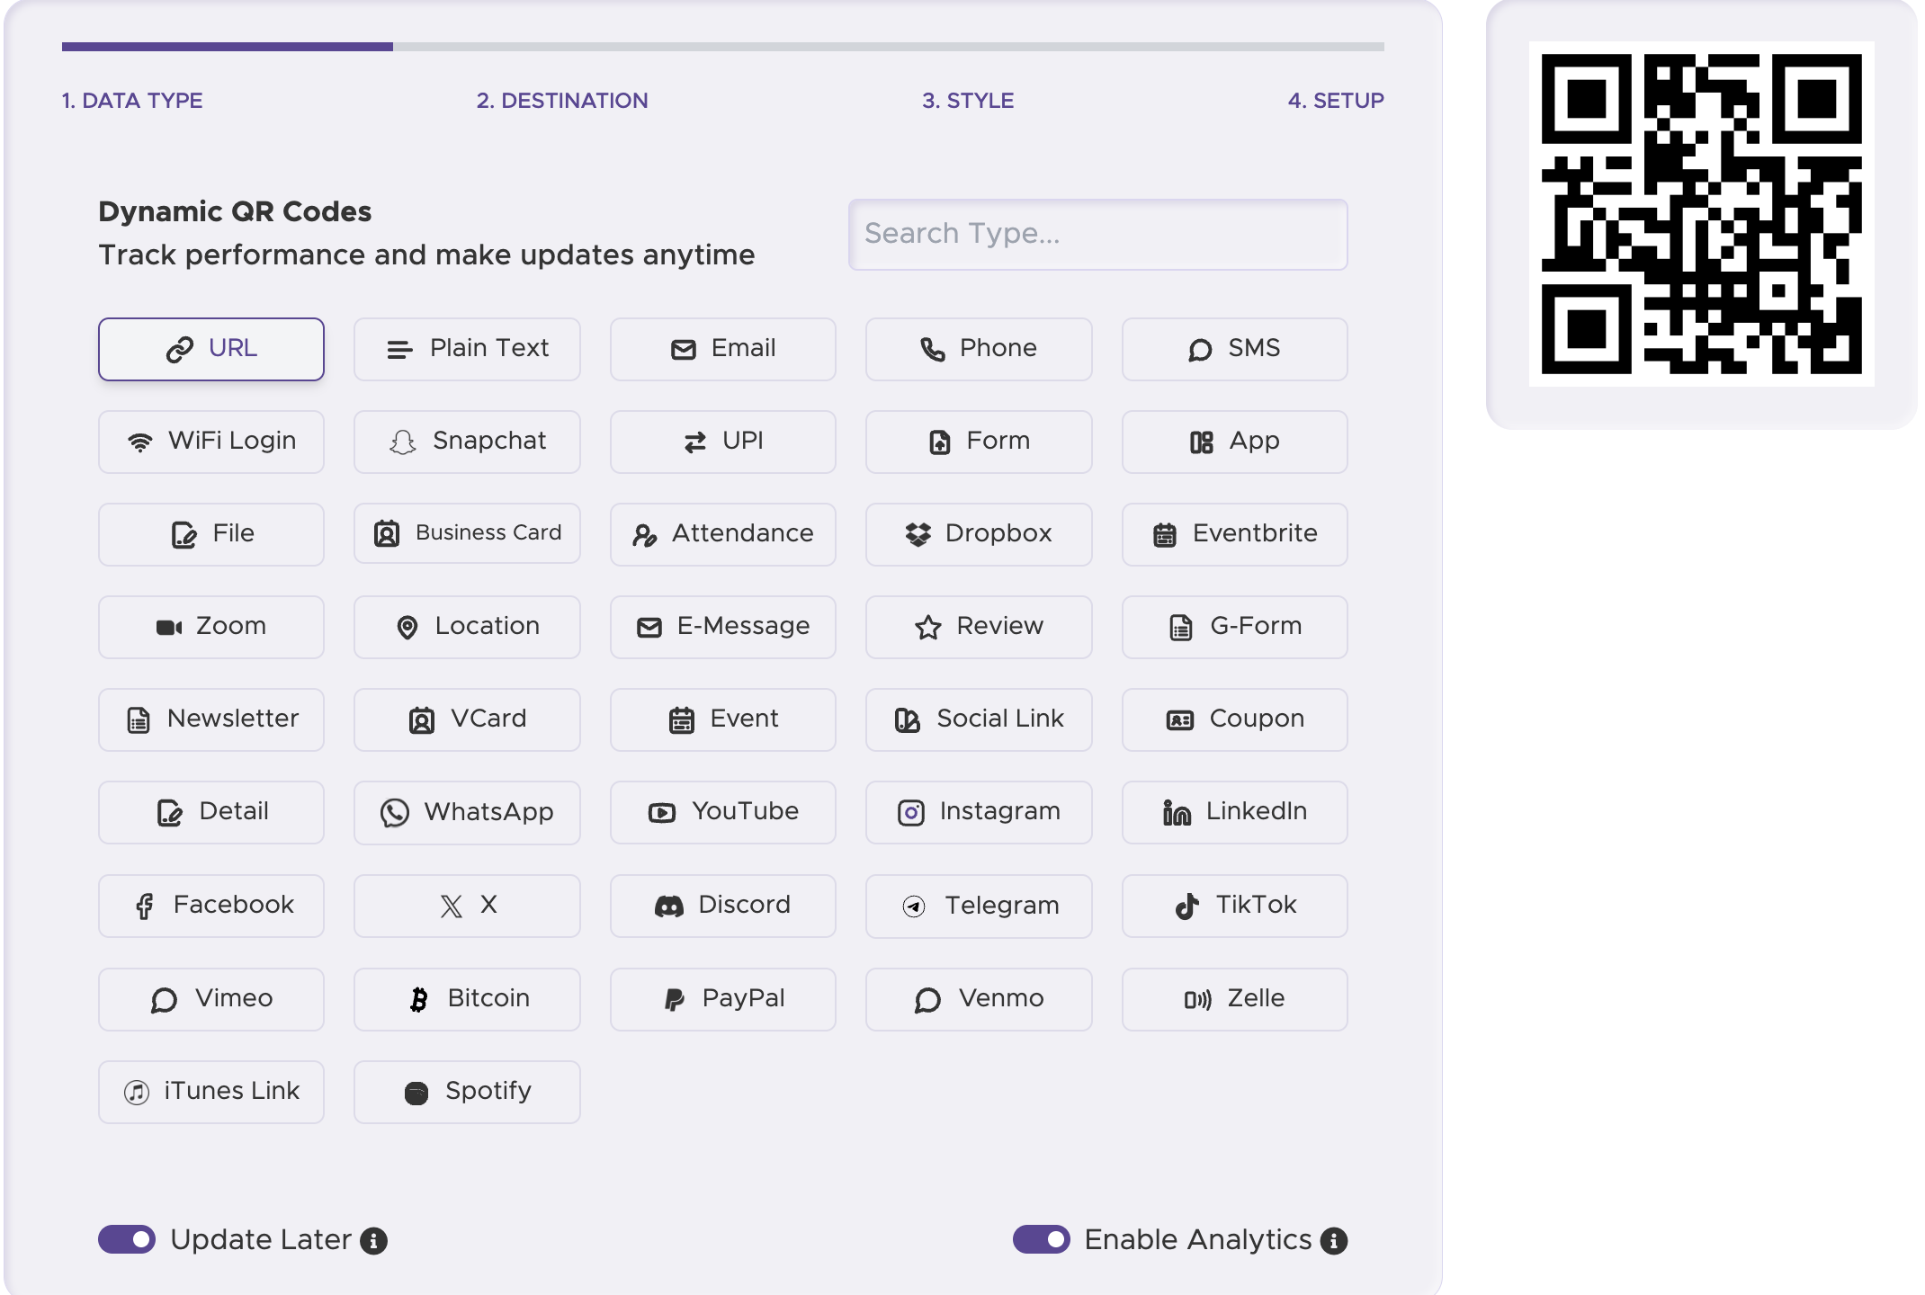Pick the PayPal QR type
Viewport: 1925px width, 1295px height.
coord(722,998)
